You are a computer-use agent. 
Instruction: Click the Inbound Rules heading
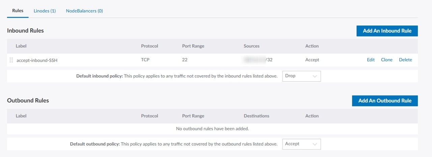pos(25,31)
